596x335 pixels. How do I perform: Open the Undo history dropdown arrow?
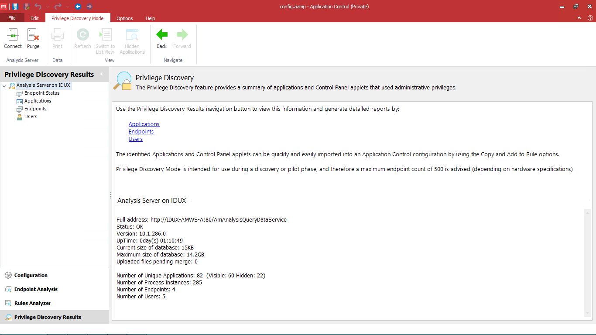pos(48,7)
